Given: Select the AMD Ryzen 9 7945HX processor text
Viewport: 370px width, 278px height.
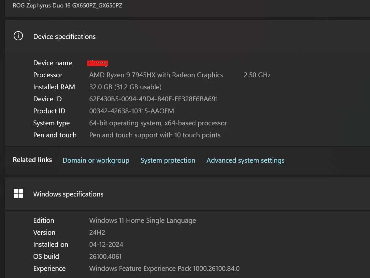Looking at the screenshot, I should 156,75.
